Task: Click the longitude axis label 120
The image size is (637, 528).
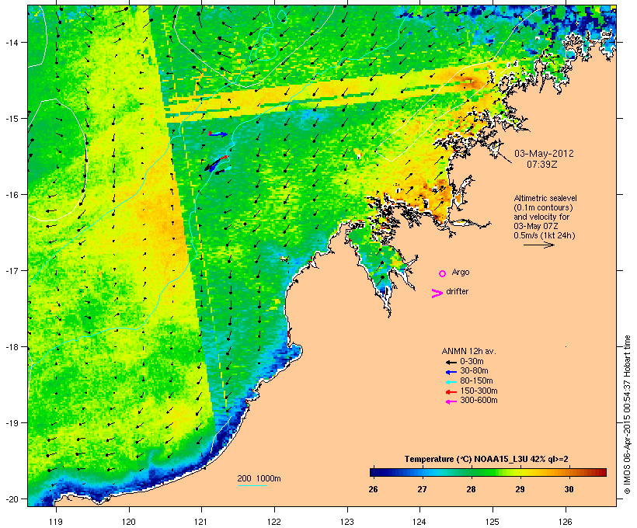Action: pos(129,522)
